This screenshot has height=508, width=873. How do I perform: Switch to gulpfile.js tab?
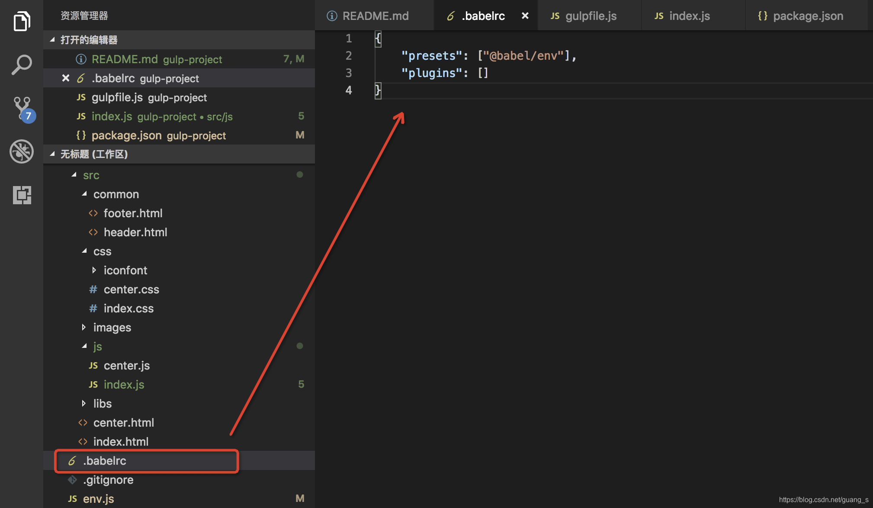590,16
